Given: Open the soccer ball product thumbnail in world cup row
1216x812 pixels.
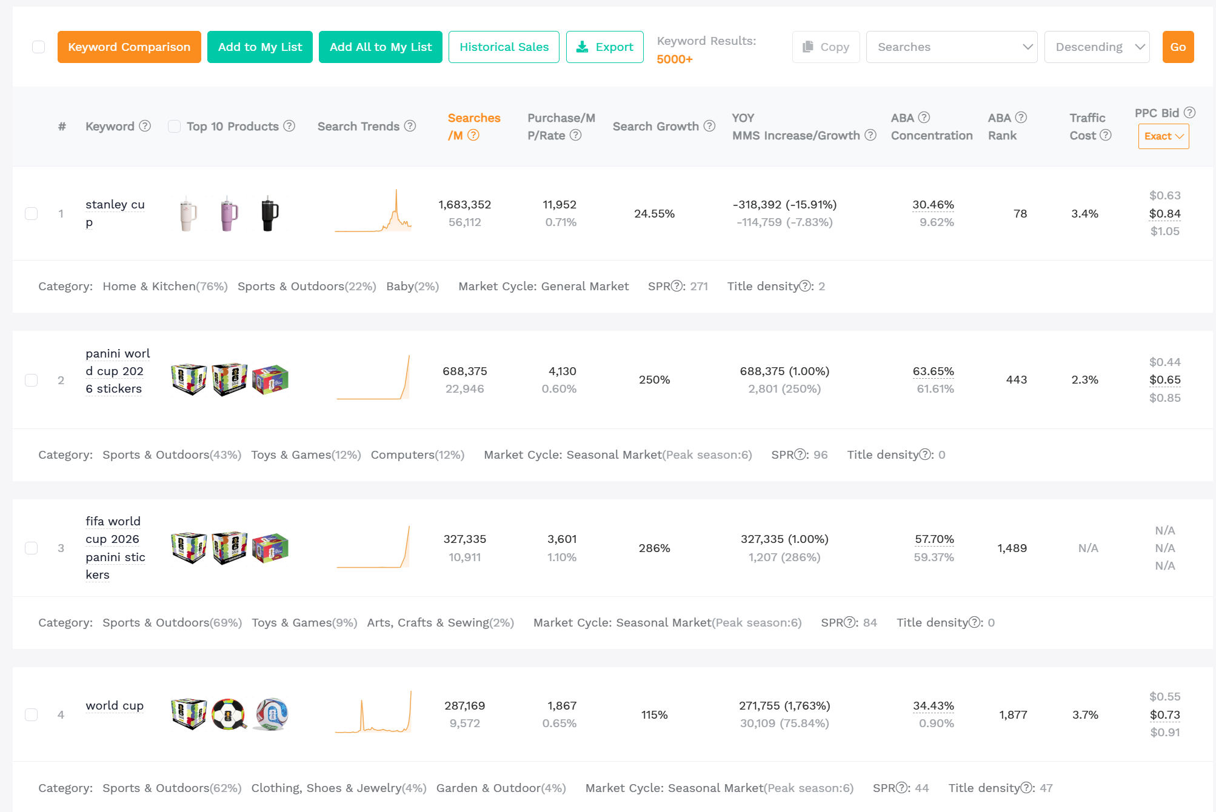Looking at the screenshot, I should [229, 714].
